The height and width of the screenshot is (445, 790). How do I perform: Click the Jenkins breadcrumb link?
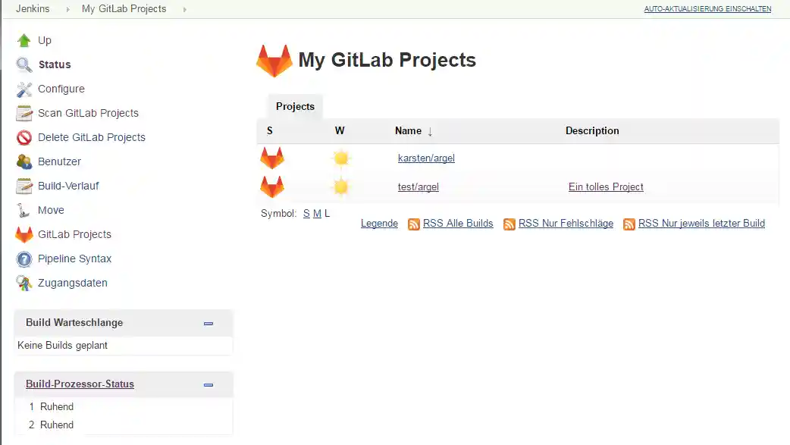tap(33, 8)
